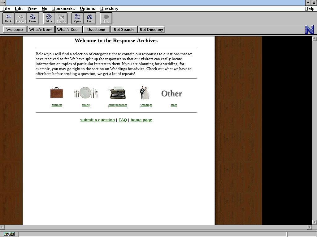
Task: Click the Open location icon
Action: (x=77, y=18)
